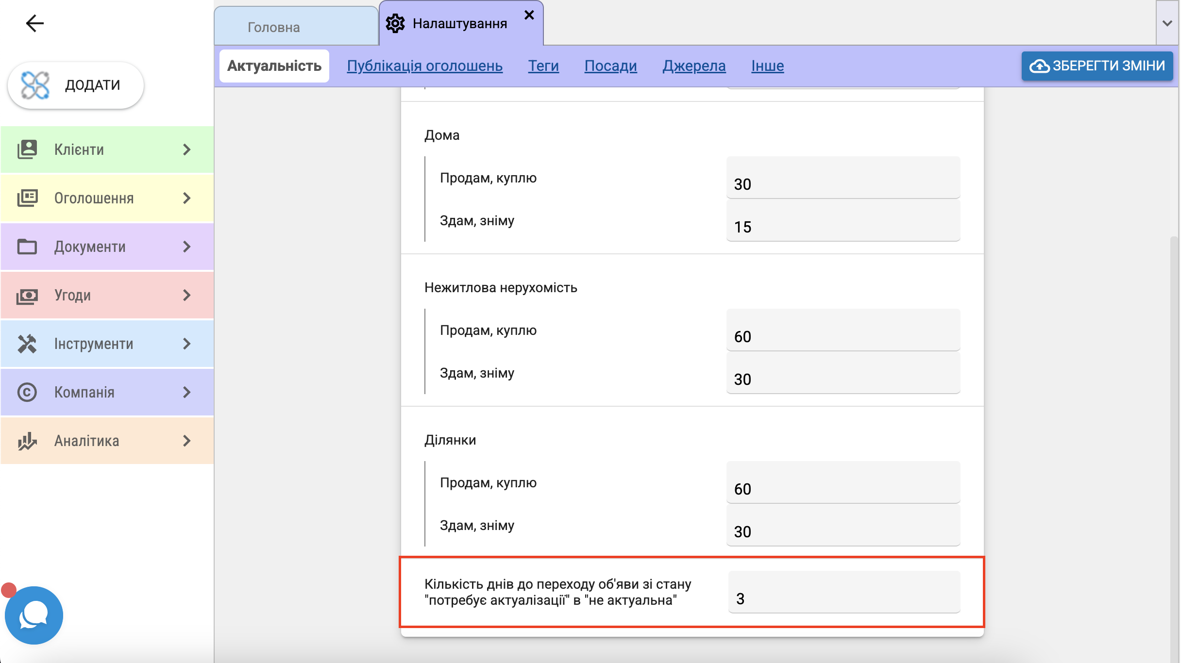Screen dimensions: 1181x663
Task: Expand the Клієнти menu chevron
Action: click(187, 149)
